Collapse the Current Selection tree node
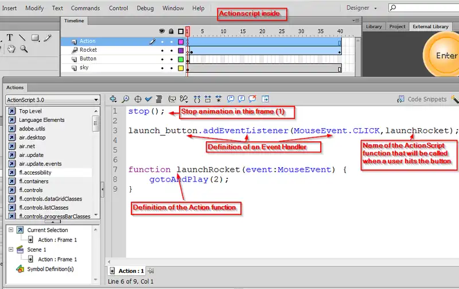This screenshot has width=459, height=289. click(11, 230)
